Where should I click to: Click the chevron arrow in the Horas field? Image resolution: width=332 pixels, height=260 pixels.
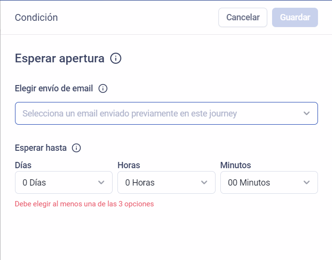point(204,183)
